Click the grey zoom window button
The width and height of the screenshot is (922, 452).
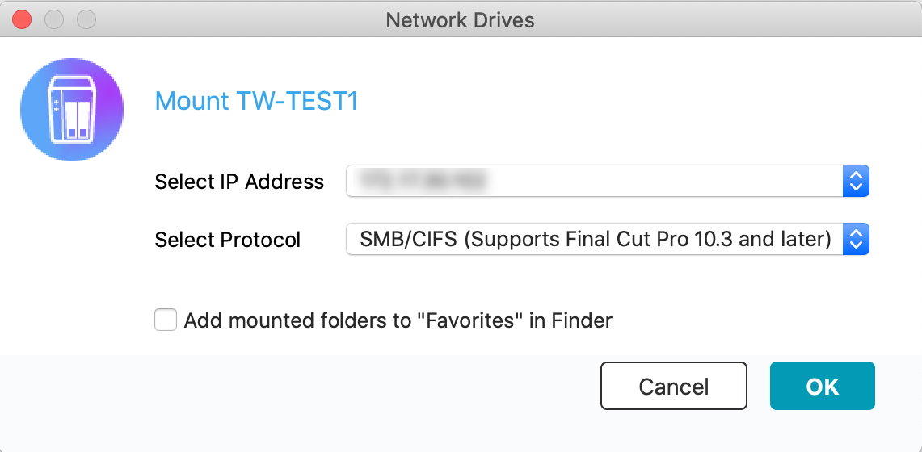pyautogui.click(x=86, y=19)
